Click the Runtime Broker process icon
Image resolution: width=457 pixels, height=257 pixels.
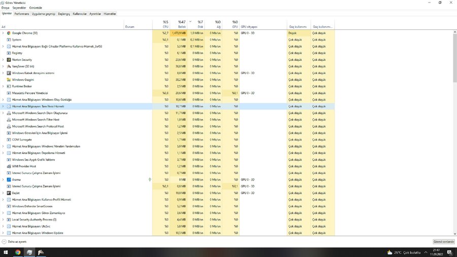pos(9,87)
